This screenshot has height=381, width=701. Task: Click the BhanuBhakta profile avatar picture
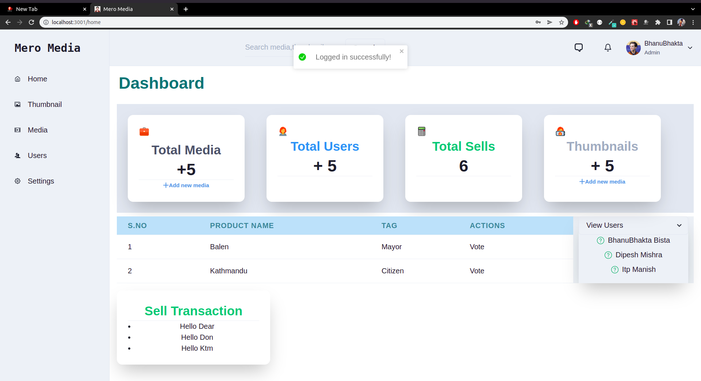pos(633,48)
